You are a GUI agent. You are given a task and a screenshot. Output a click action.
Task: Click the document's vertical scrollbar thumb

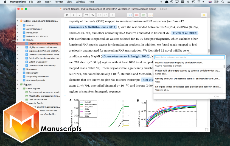(x=209, y=51)
